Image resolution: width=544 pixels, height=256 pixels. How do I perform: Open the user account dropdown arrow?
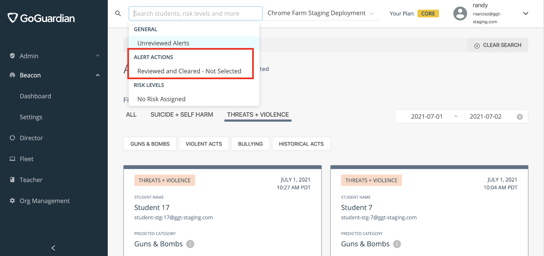coord(526,14)
